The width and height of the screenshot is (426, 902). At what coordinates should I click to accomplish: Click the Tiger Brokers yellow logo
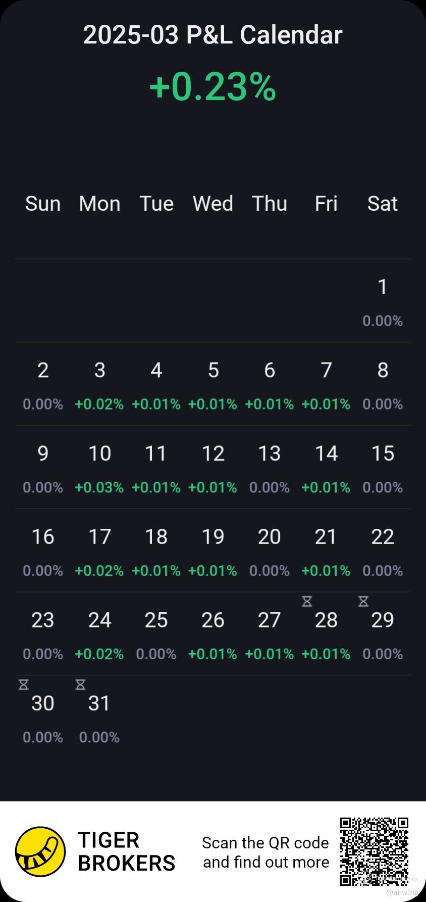(40, 852)
